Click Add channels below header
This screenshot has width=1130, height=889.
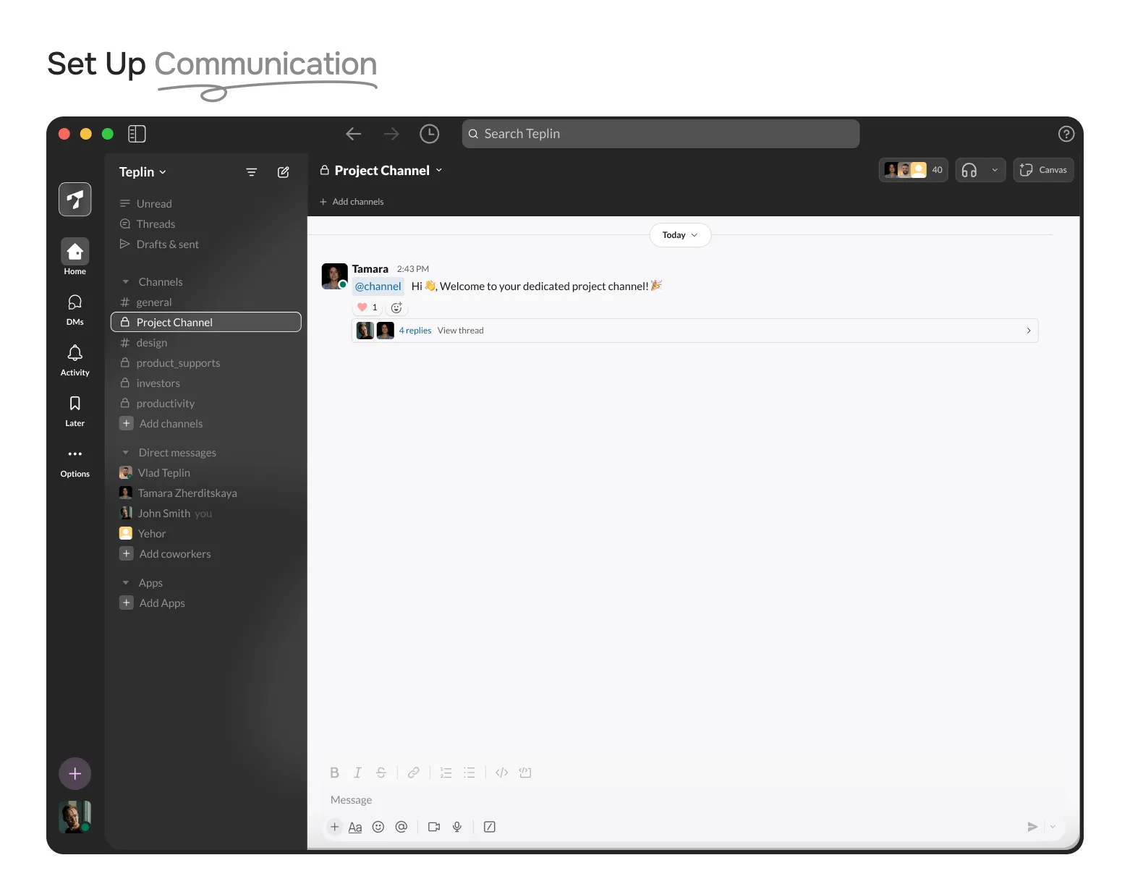pyautogui.click(x=352, y=202)
